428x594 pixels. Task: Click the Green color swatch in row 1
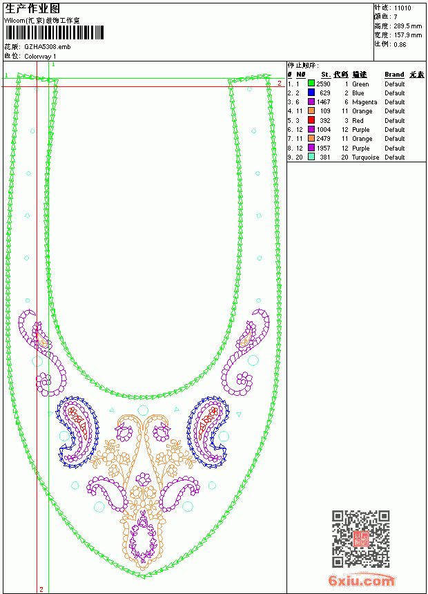tap(311, 84)
